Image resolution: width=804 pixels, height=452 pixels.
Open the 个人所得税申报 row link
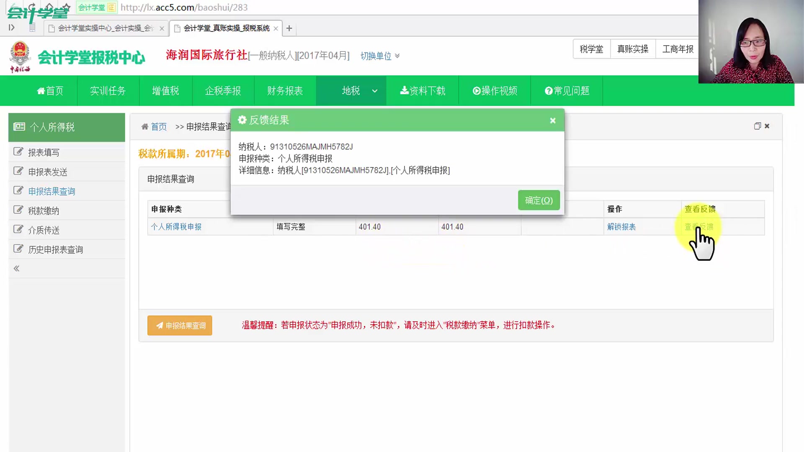pos(176,227)
